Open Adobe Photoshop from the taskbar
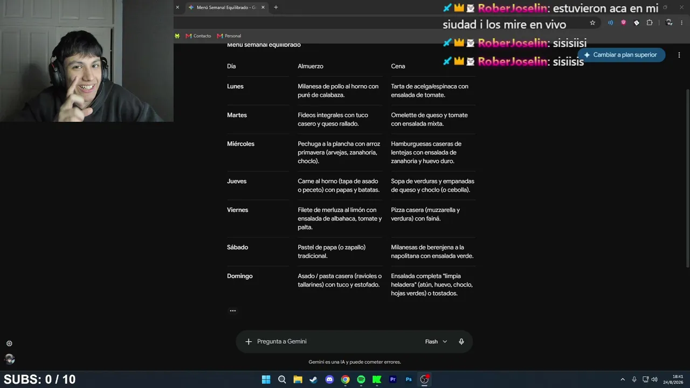This screenshot has height=388, width=690. pos(409,379)
